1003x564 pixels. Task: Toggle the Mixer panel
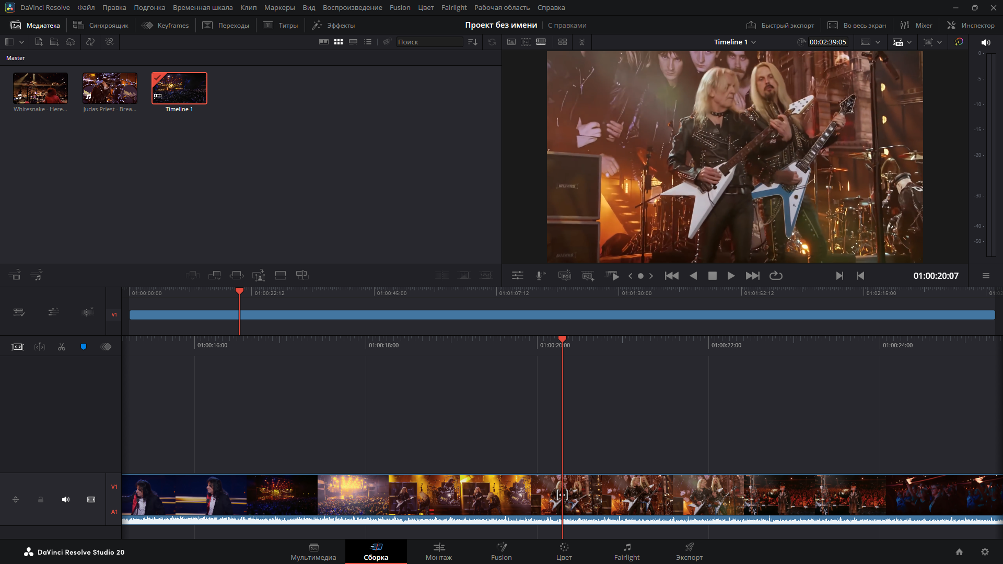pos(916,25)
